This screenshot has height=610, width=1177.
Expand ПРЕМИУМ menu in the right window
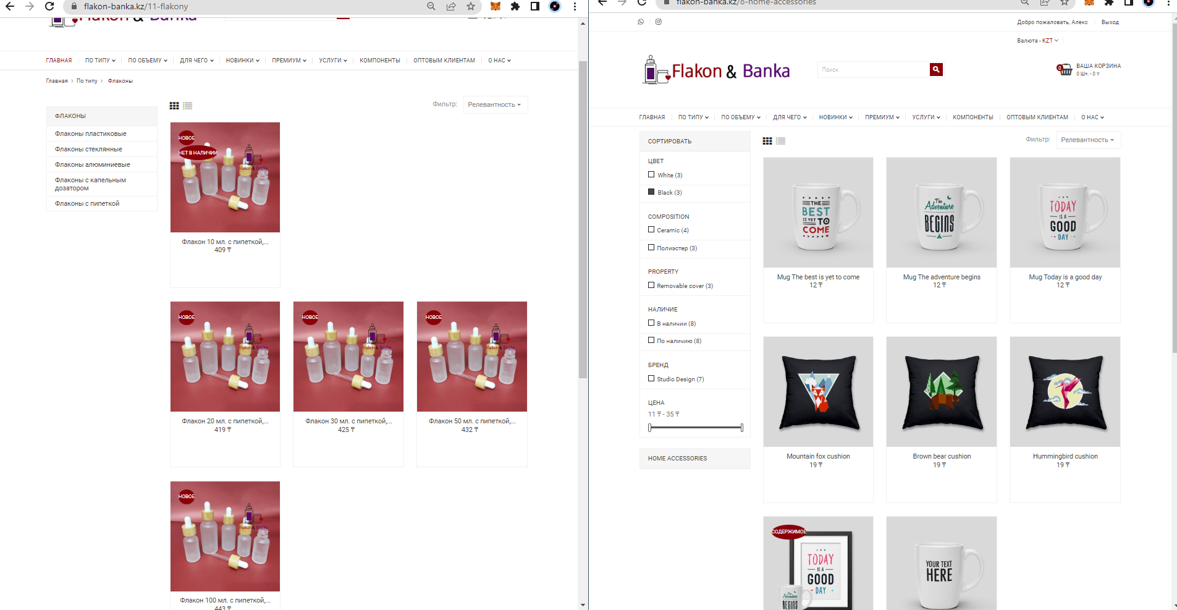point(882,117)
